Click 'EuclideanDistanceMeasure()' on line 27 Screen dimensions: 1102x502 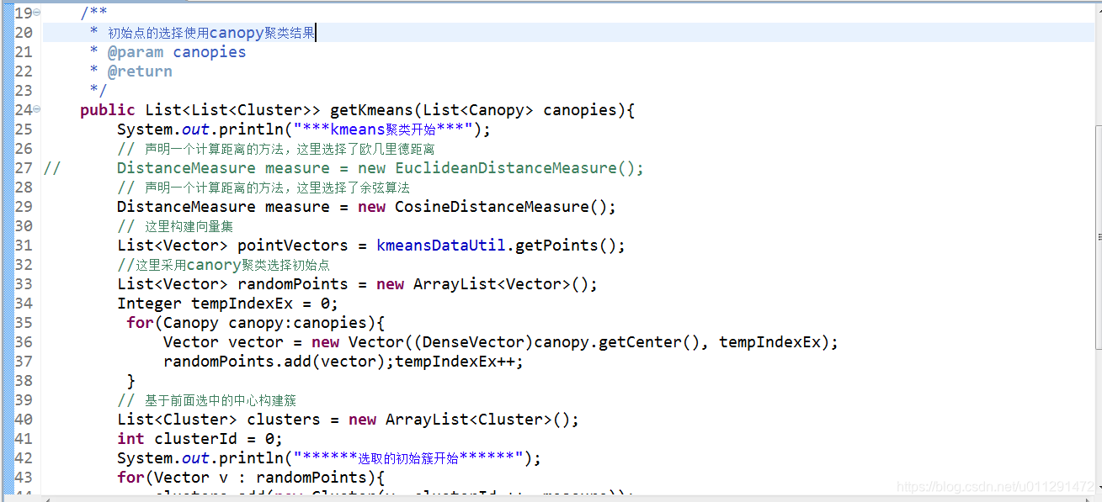(x=515, y=168)
